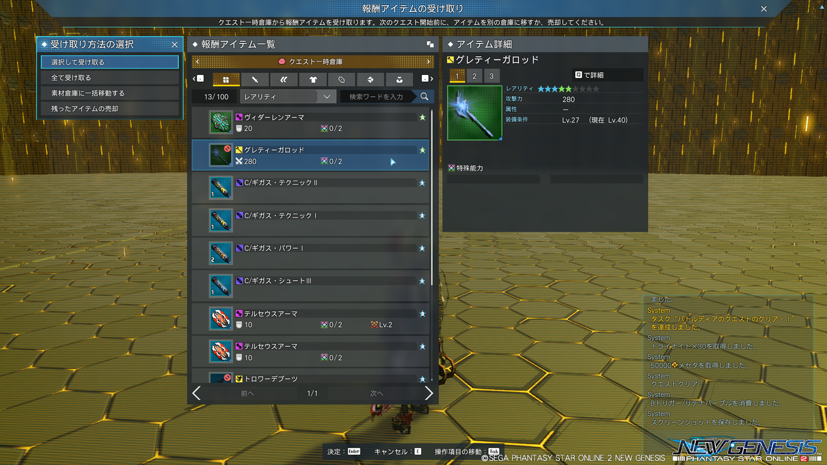Select グレティーガロッド item row
The image size is (827, 465).
point(311,156)
